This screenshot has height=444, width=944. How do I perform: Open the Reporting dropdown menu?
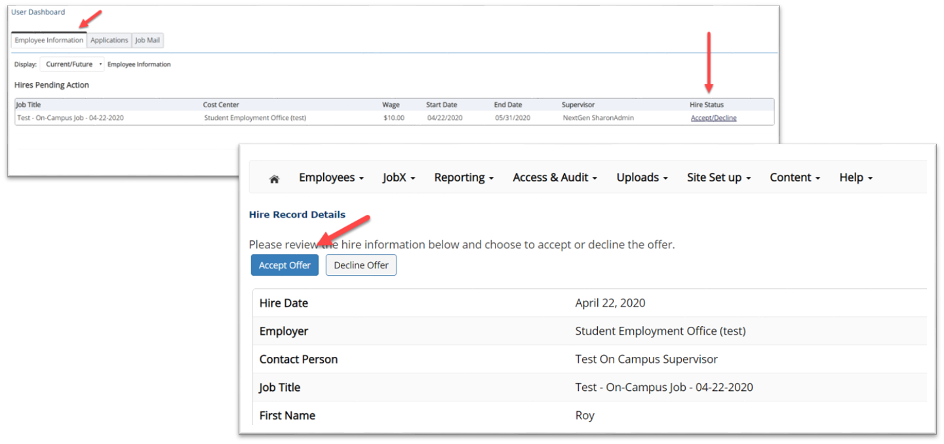pyautogui.click(x=463, y=177)
